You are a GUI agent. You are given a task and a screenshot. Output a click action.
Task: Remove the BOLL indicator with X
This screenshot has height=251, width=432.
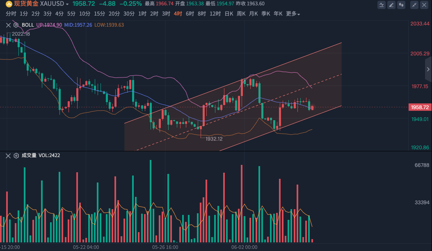click(8, 25)
